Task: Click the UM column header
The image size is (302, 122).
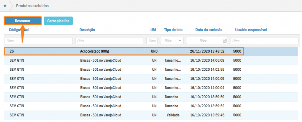Action: (x=153, y=30)
